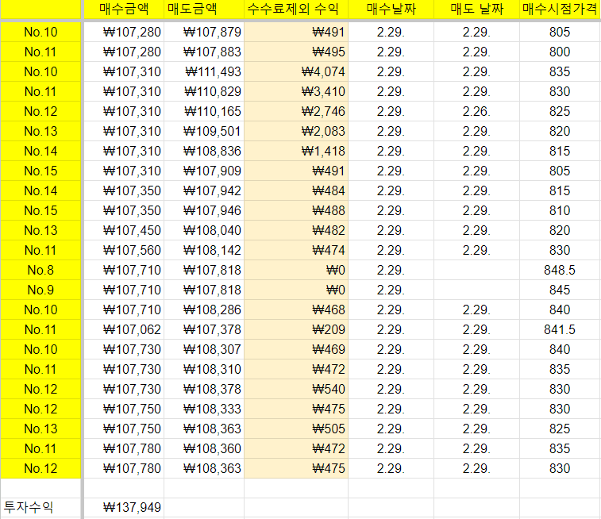
Task: Click the ₩107,946 sell amount
Action: pos(204,210)
